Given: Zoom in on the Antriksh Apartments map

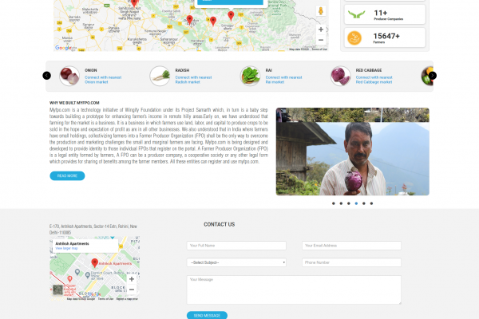Looking at the screenshot, I should click(x=132, y=279).
